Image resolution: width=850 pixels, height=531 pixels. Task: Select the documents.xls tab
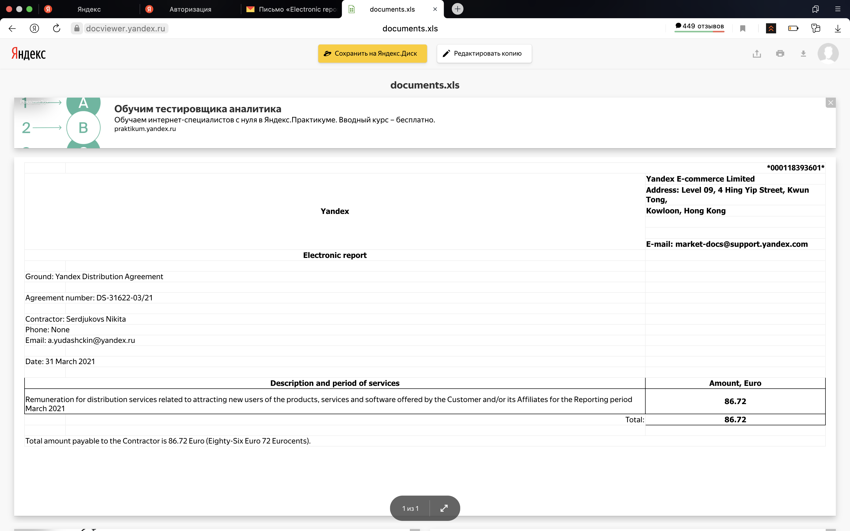392,9
